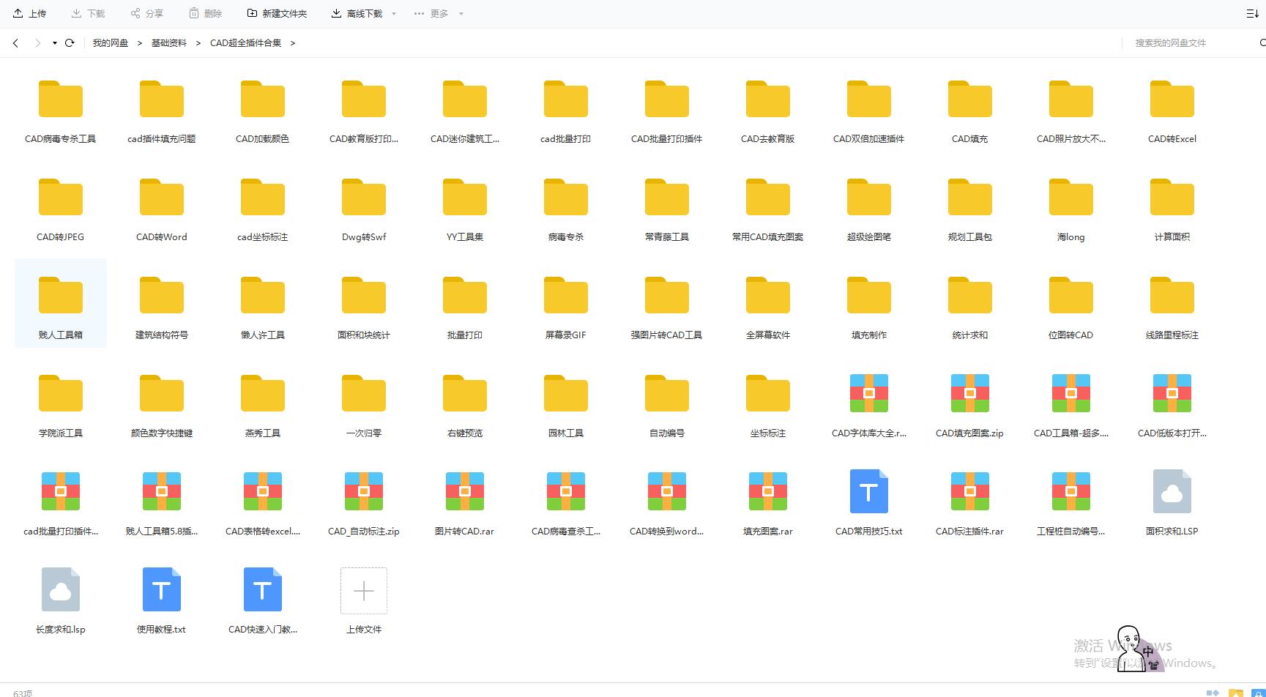Switch view mode via list icon at top right
1266x697 pixels.
click(x=1252, y=14)
